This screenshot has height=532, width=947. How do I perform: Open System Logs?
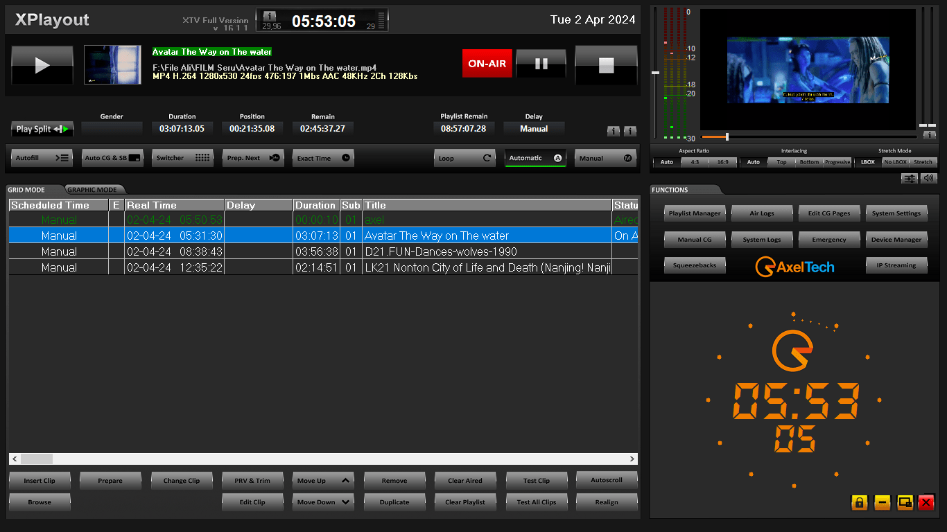(x=762, y=240)
